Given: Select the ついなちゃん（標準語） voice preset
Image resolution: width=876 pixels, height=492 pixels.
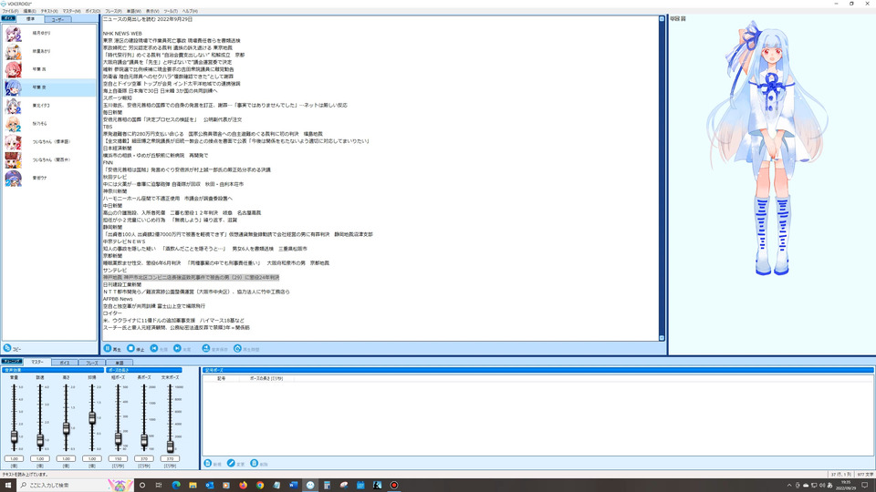Looking at the screenshot, I should [x=49, y=142].
